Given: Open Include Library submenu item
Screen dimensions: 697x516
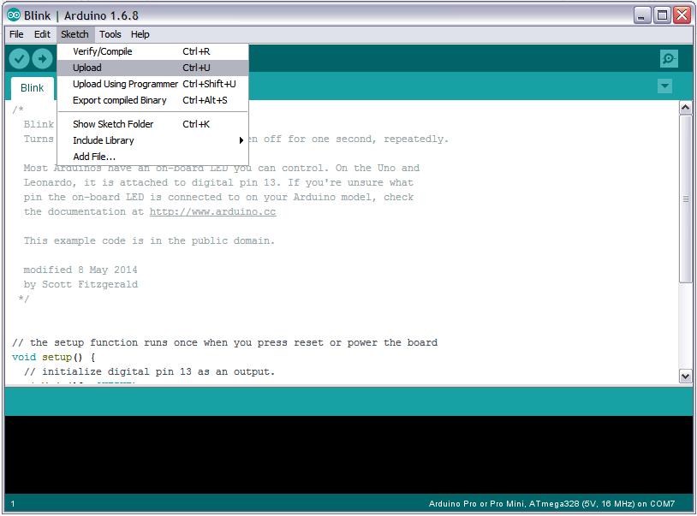Looking at the screenshot, I should (x=153, y=140).
